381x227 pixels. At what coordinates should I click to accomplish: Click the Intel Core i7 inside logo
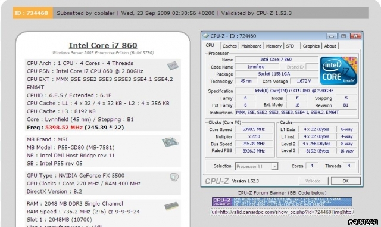click(x=339, y=70)
